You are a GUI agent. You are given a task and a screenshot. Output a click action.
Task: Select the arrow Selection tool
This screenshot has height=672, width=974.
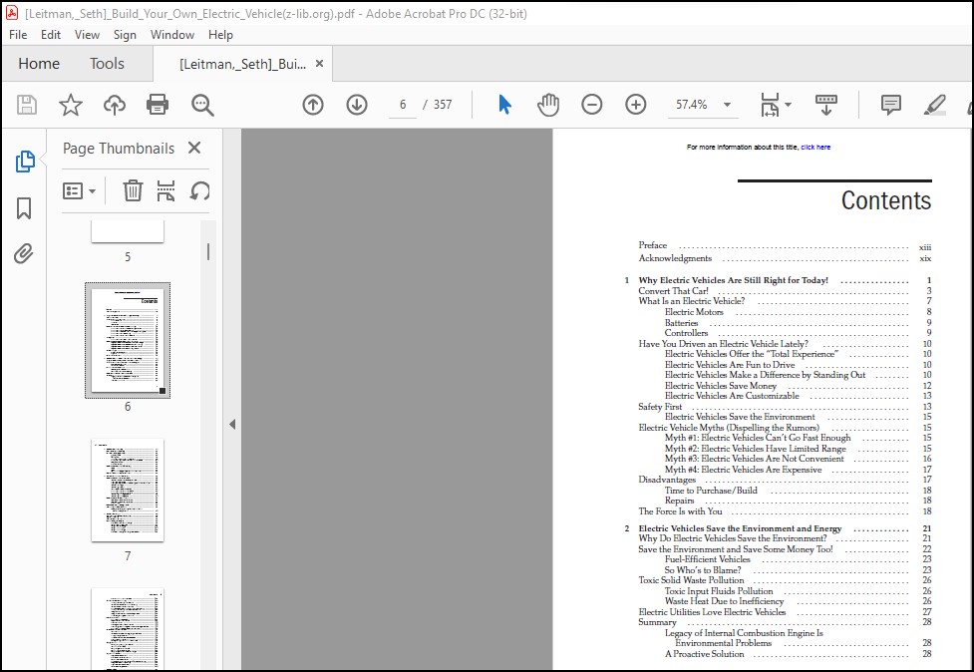click(x=505, y=105)
